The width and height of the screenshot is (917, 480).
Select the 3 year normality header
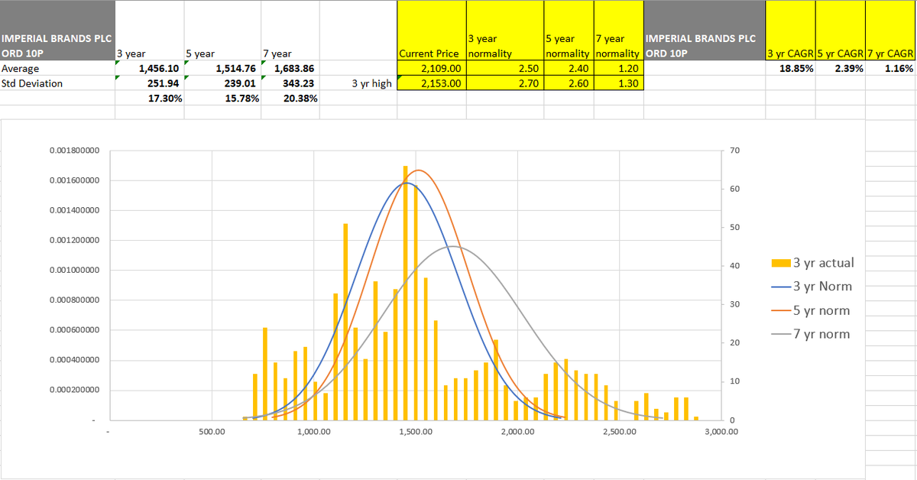pyautogui.click(x=504, y=31)
